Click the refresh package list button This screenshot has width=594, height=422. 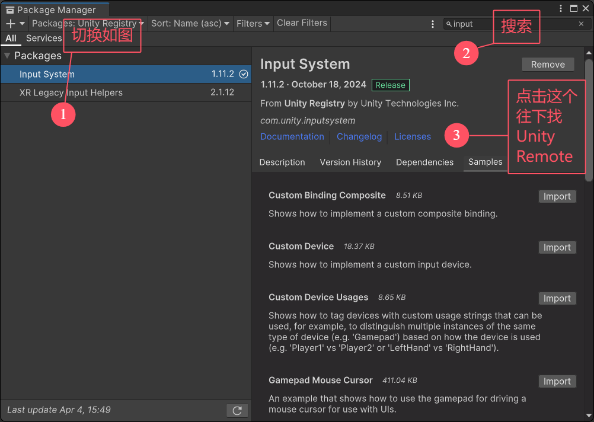tap(237, 411)
